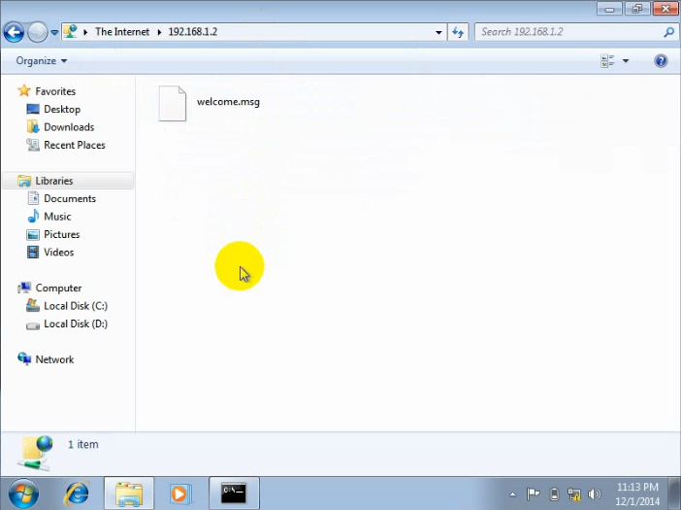Open Recent Places in Favorites
This screenshot has width=681, height=510.
click(x=75, y=145)
